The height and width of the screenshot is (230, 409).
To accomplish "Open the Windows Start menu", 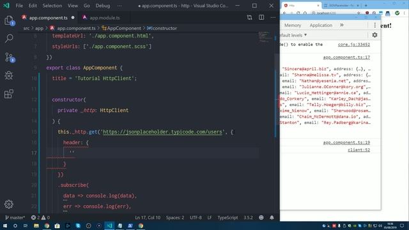I will pyautogui.click(x=5, y=226).
